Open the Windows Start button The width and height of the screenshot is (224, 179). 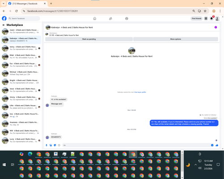[x=4, y=165]
